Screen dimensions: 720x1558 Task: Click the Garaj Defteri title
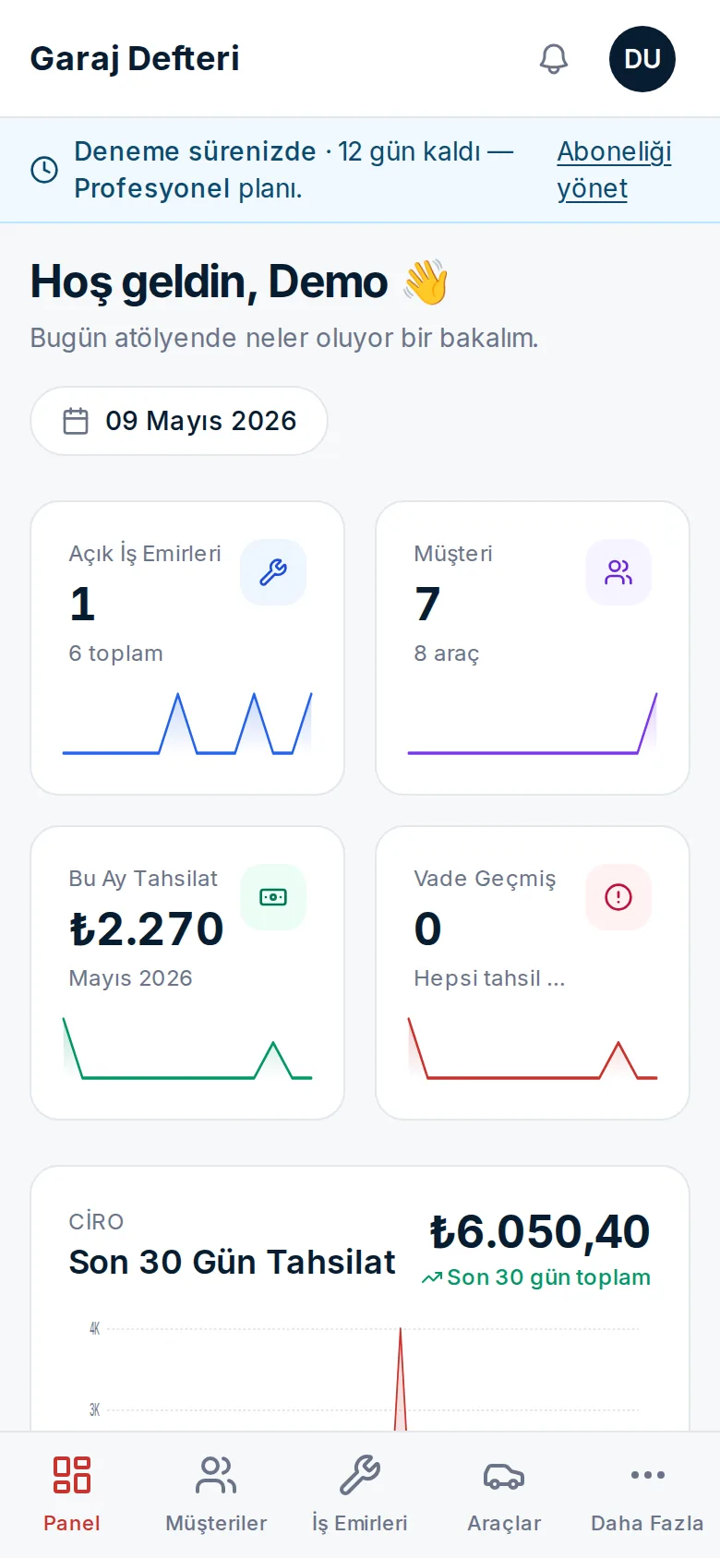(x=135, y=58)
